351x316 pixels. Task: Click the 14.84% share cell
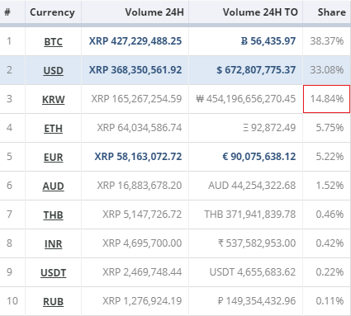(327, 99)
